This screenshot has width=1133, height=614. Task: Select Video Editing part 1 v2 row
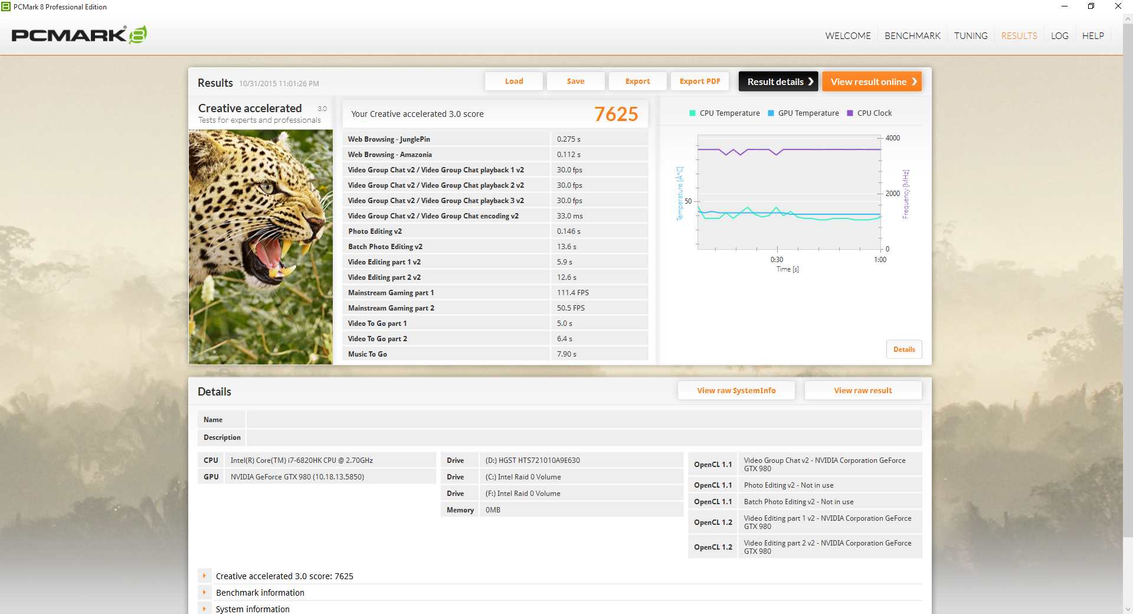click(x=495, y=262)
